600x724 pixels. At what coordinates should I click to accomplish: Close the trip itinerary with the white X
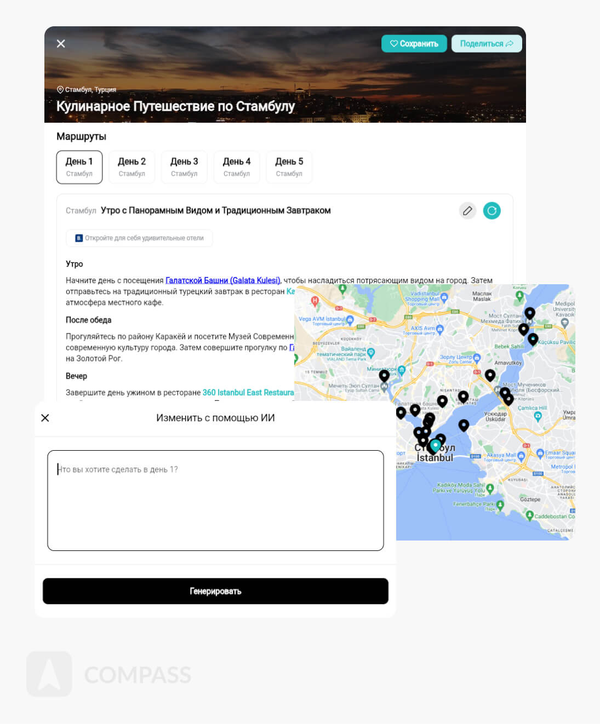61,43
